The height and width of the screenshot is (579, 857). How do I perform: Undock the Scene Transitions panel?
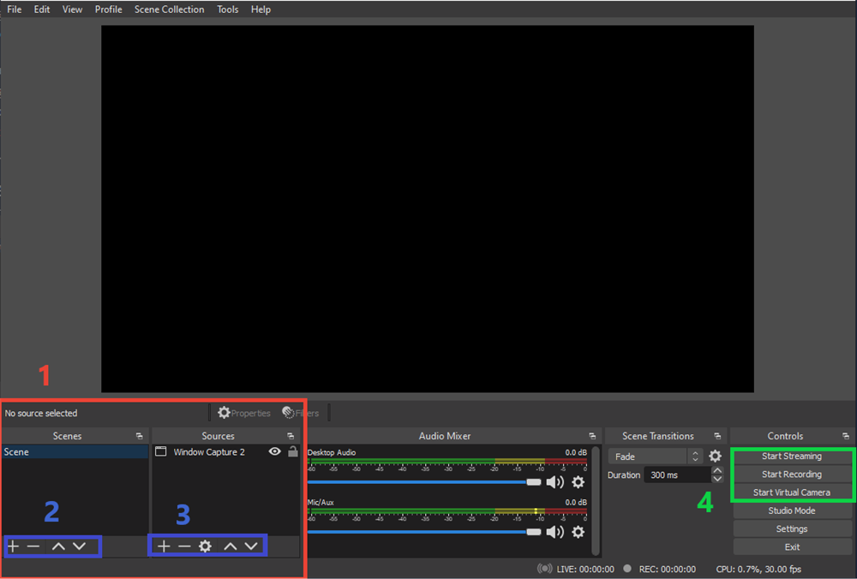pos(717,436)
